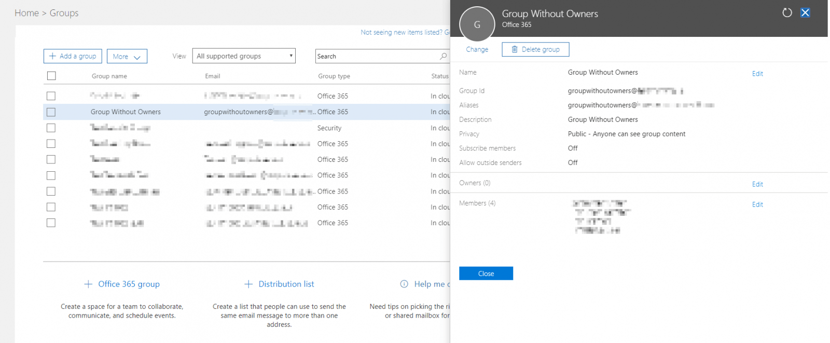
Task: Close the group details panel with X
Action: coord(805,12)
